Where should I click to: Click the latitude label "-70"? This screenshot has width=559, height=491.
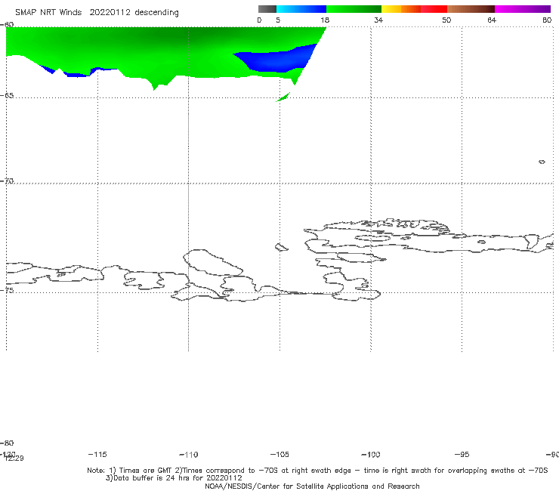pyautogui.click(x=7, y=181)
